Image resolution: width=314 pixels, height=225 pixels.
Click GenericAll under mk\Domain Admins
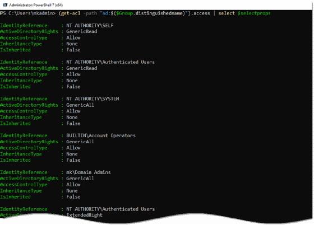80,179
